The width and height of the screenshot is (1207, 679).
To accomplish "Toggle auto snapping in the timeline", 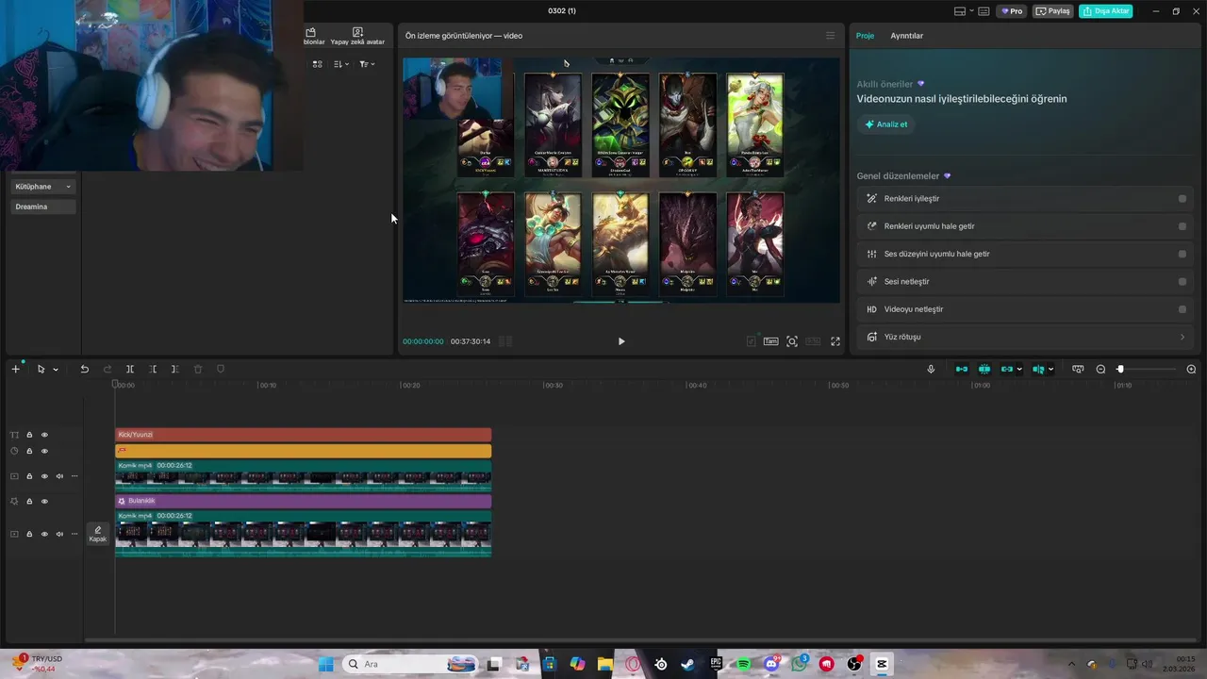I will [984, 369].
